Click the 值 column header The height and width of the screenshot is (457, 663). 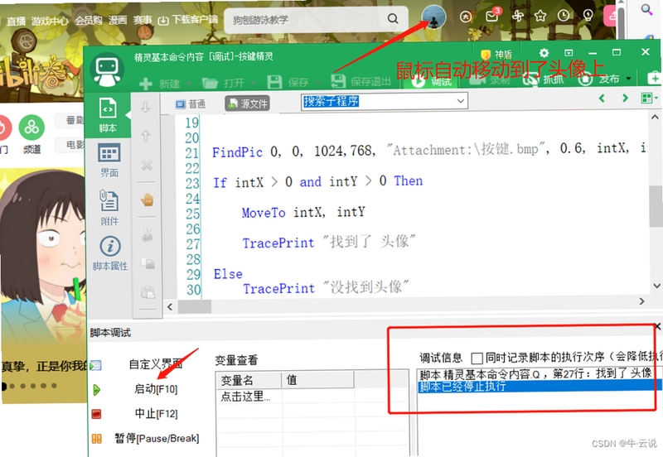[317, 380]
